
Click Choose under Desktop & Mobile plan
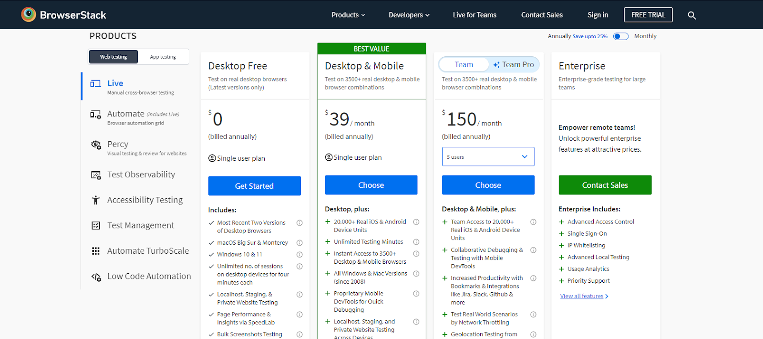click(x=371, y=185)
